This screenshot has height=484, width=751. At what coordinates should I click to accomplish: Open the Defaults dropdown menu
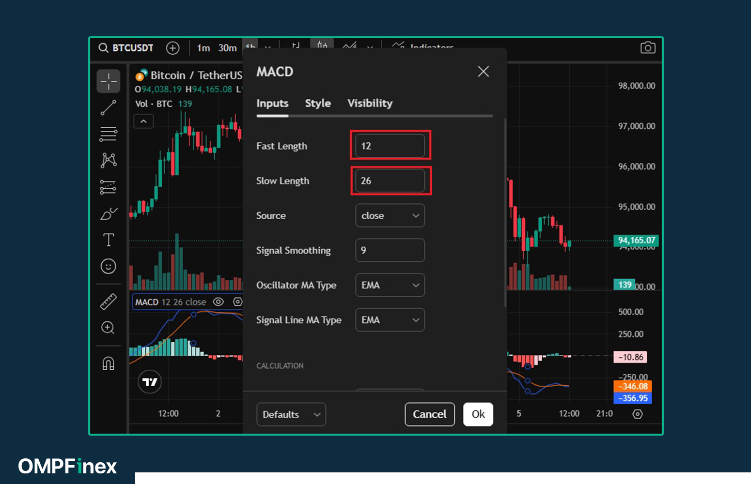pos(291,415)
